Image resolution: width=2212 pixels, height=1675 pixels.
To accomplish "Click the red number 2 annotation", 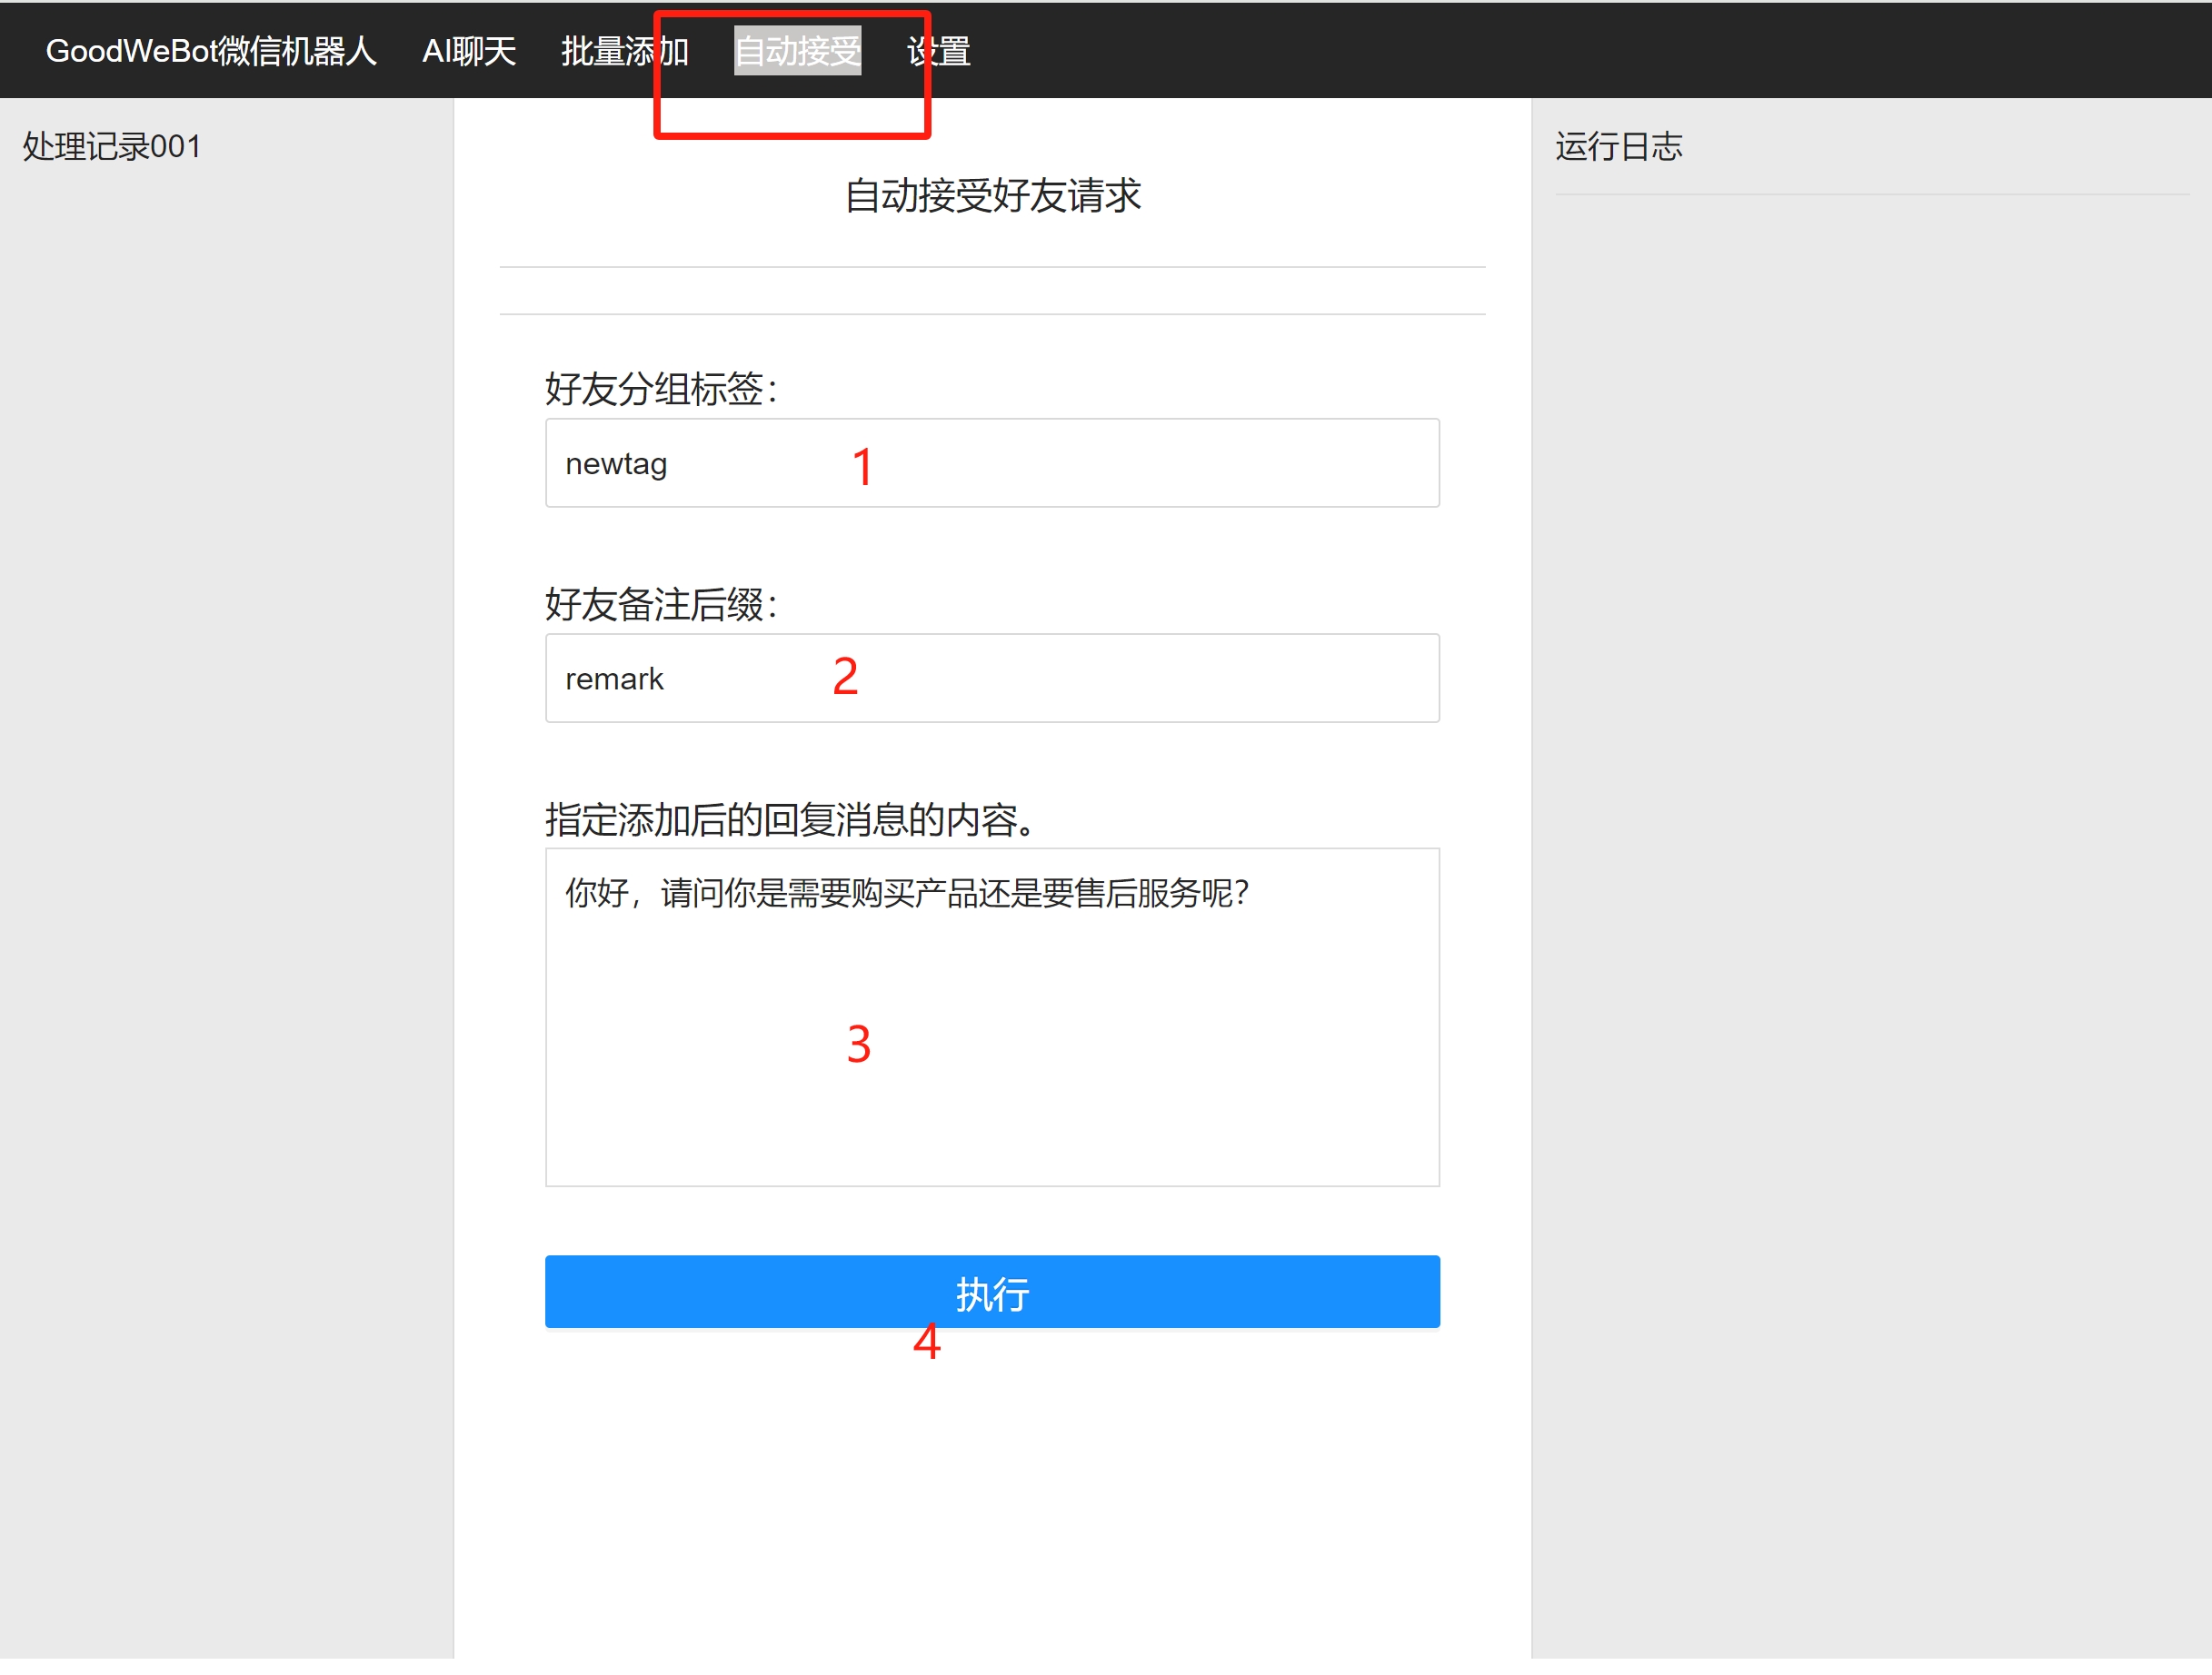I will point(845,677).
